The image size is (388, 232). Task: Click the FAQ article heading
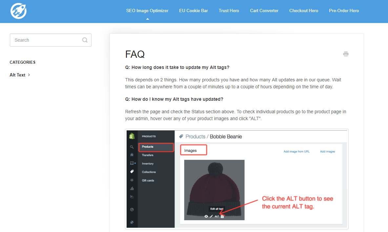click(x=135, y=54)
